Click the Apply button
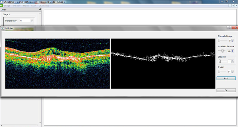Screen dimensions: 238x127 [226, 78]
